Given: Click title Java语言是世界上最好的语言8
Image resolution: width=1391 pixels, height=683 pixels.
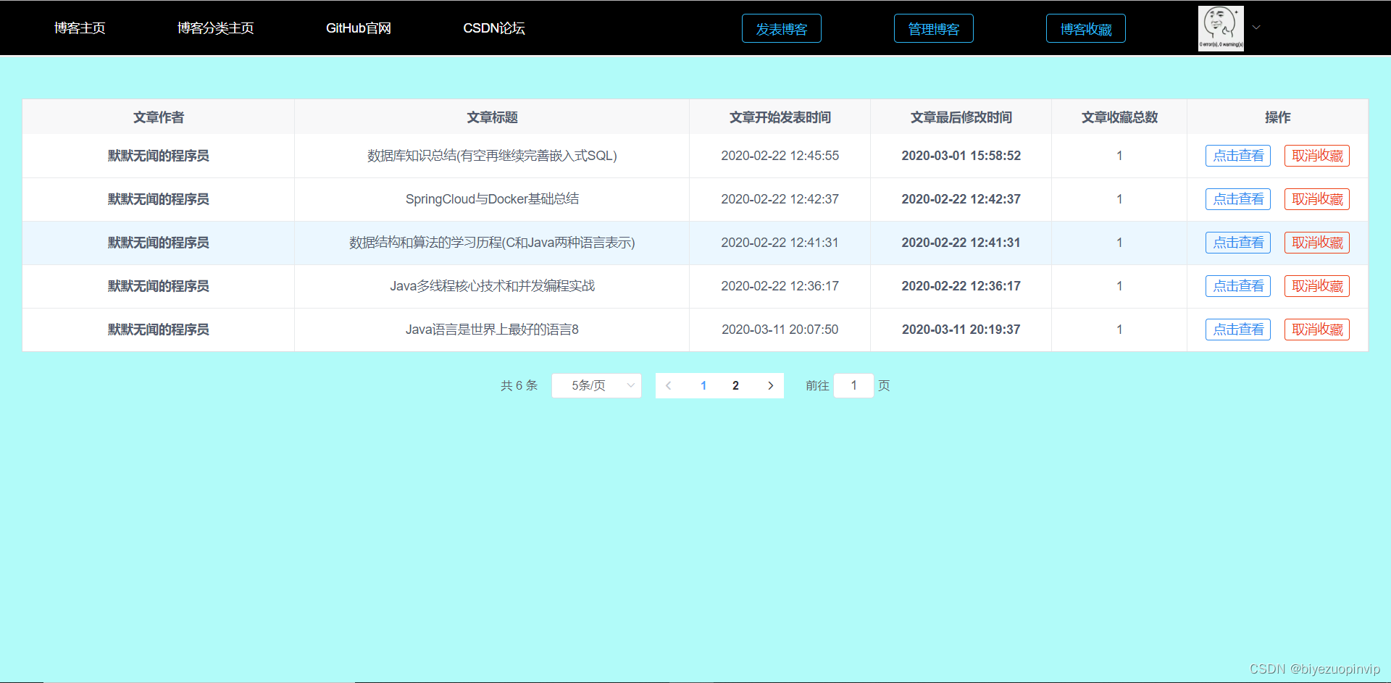Looking at the screenshot, I should click(492, 330).
